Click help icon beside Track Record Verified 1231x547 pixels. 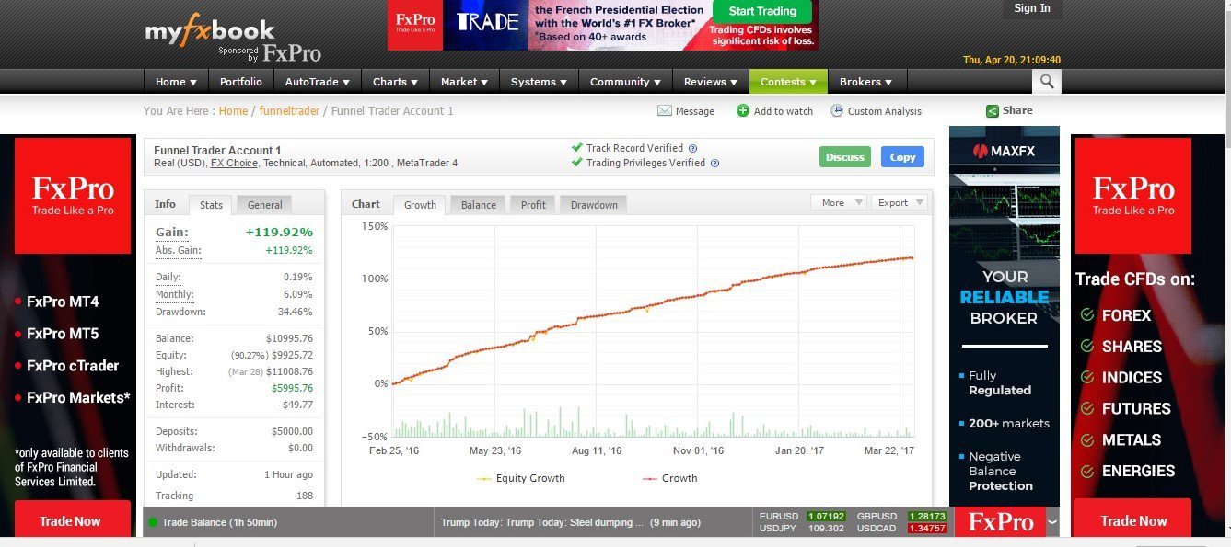coord(692,148)
